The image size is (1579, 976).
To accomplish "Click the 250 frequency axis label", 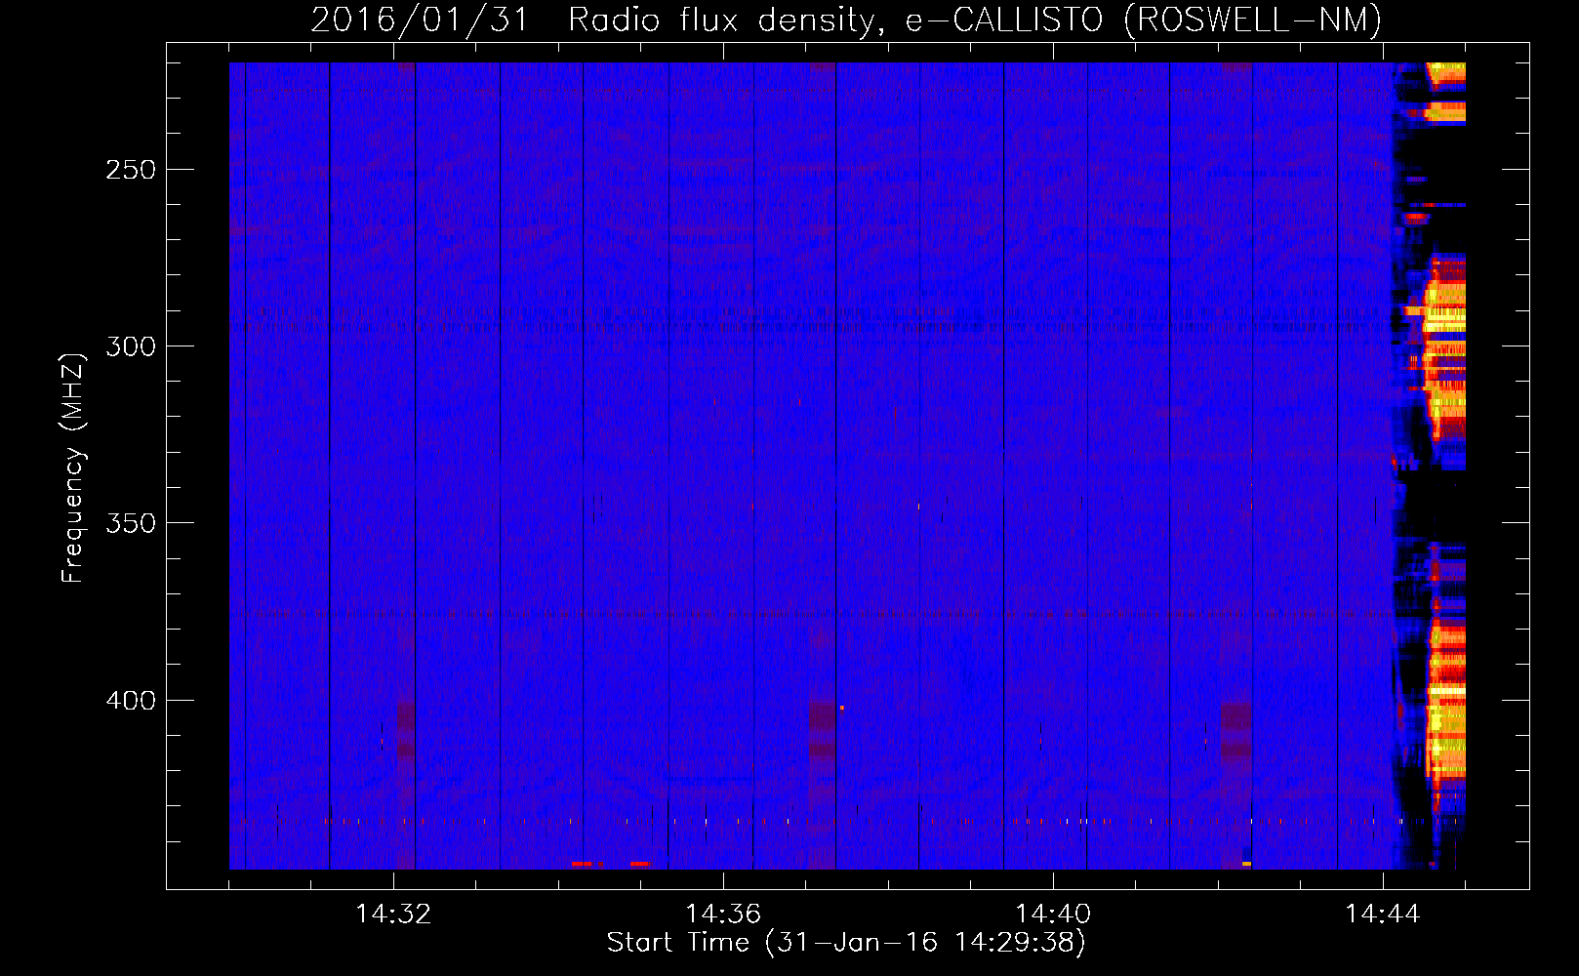I will (x=131, y=170).
